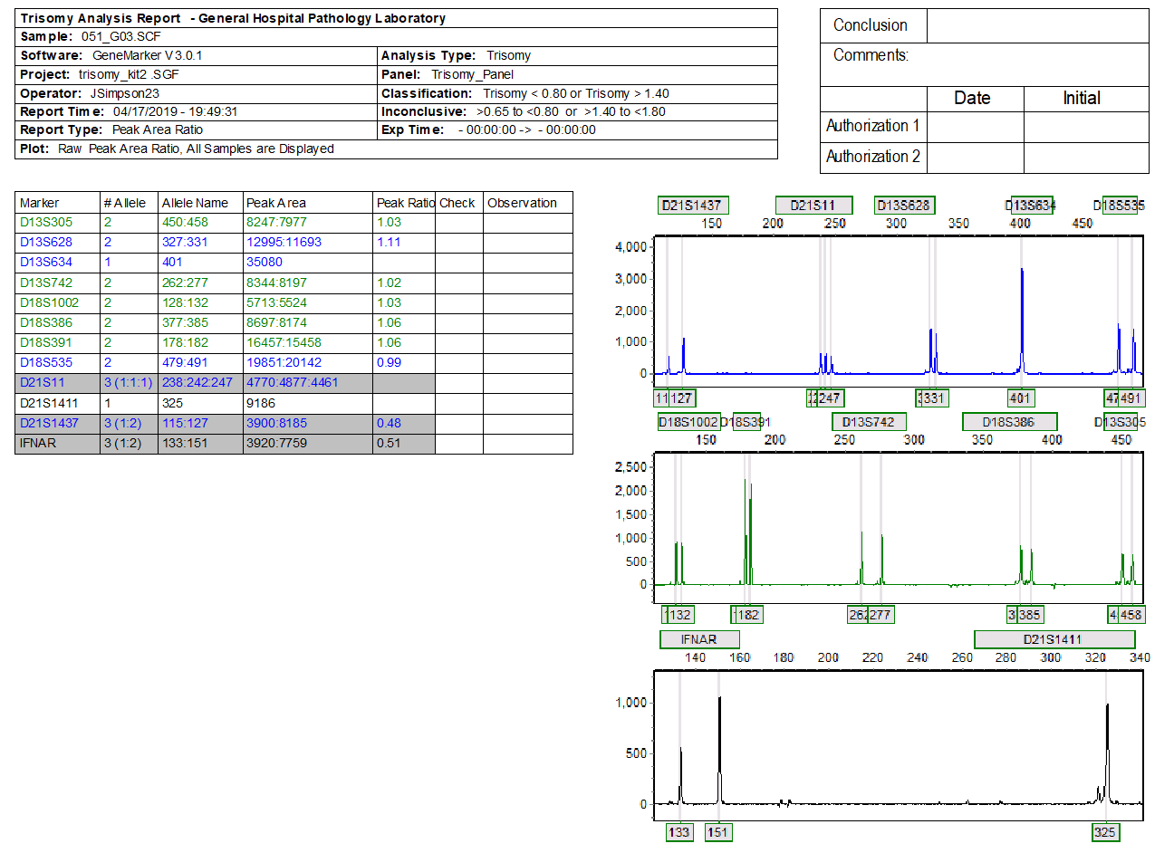Select the D21S1411 marker header
Image resolution: width=1174 pixels, height=853 pixels.
tap(1054, 639)
